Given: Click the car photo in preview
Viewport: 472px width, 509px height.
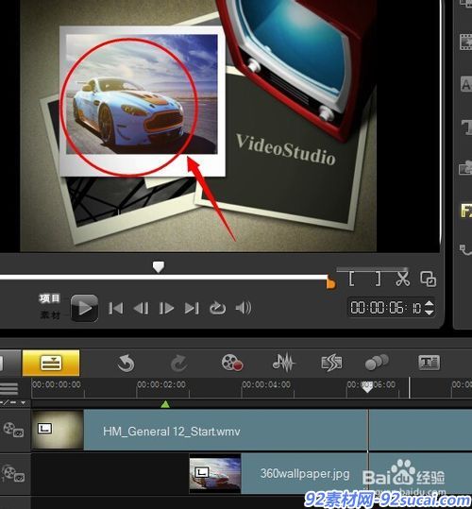Looking at the screenshot, I should click(x=142, y=94).
